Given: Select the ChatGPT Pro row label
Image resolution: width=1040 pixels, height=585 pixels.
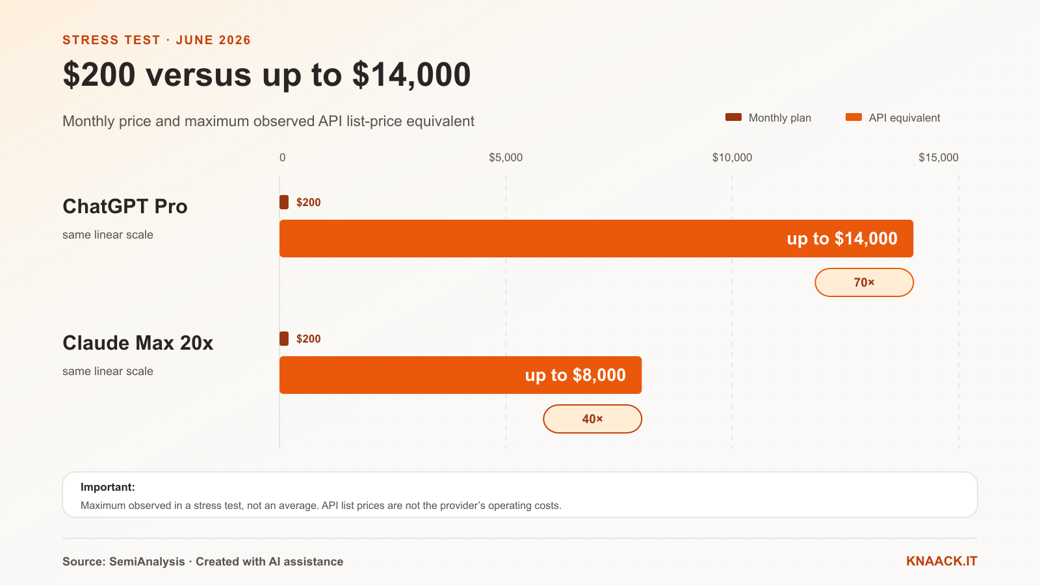Looking at the screenshot, I should [125, 206].
